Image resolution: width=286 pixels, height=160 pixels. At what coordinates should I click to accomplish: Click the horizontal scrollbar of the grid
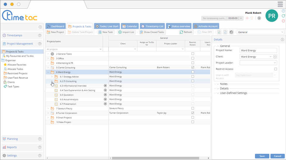pos(155,158)
